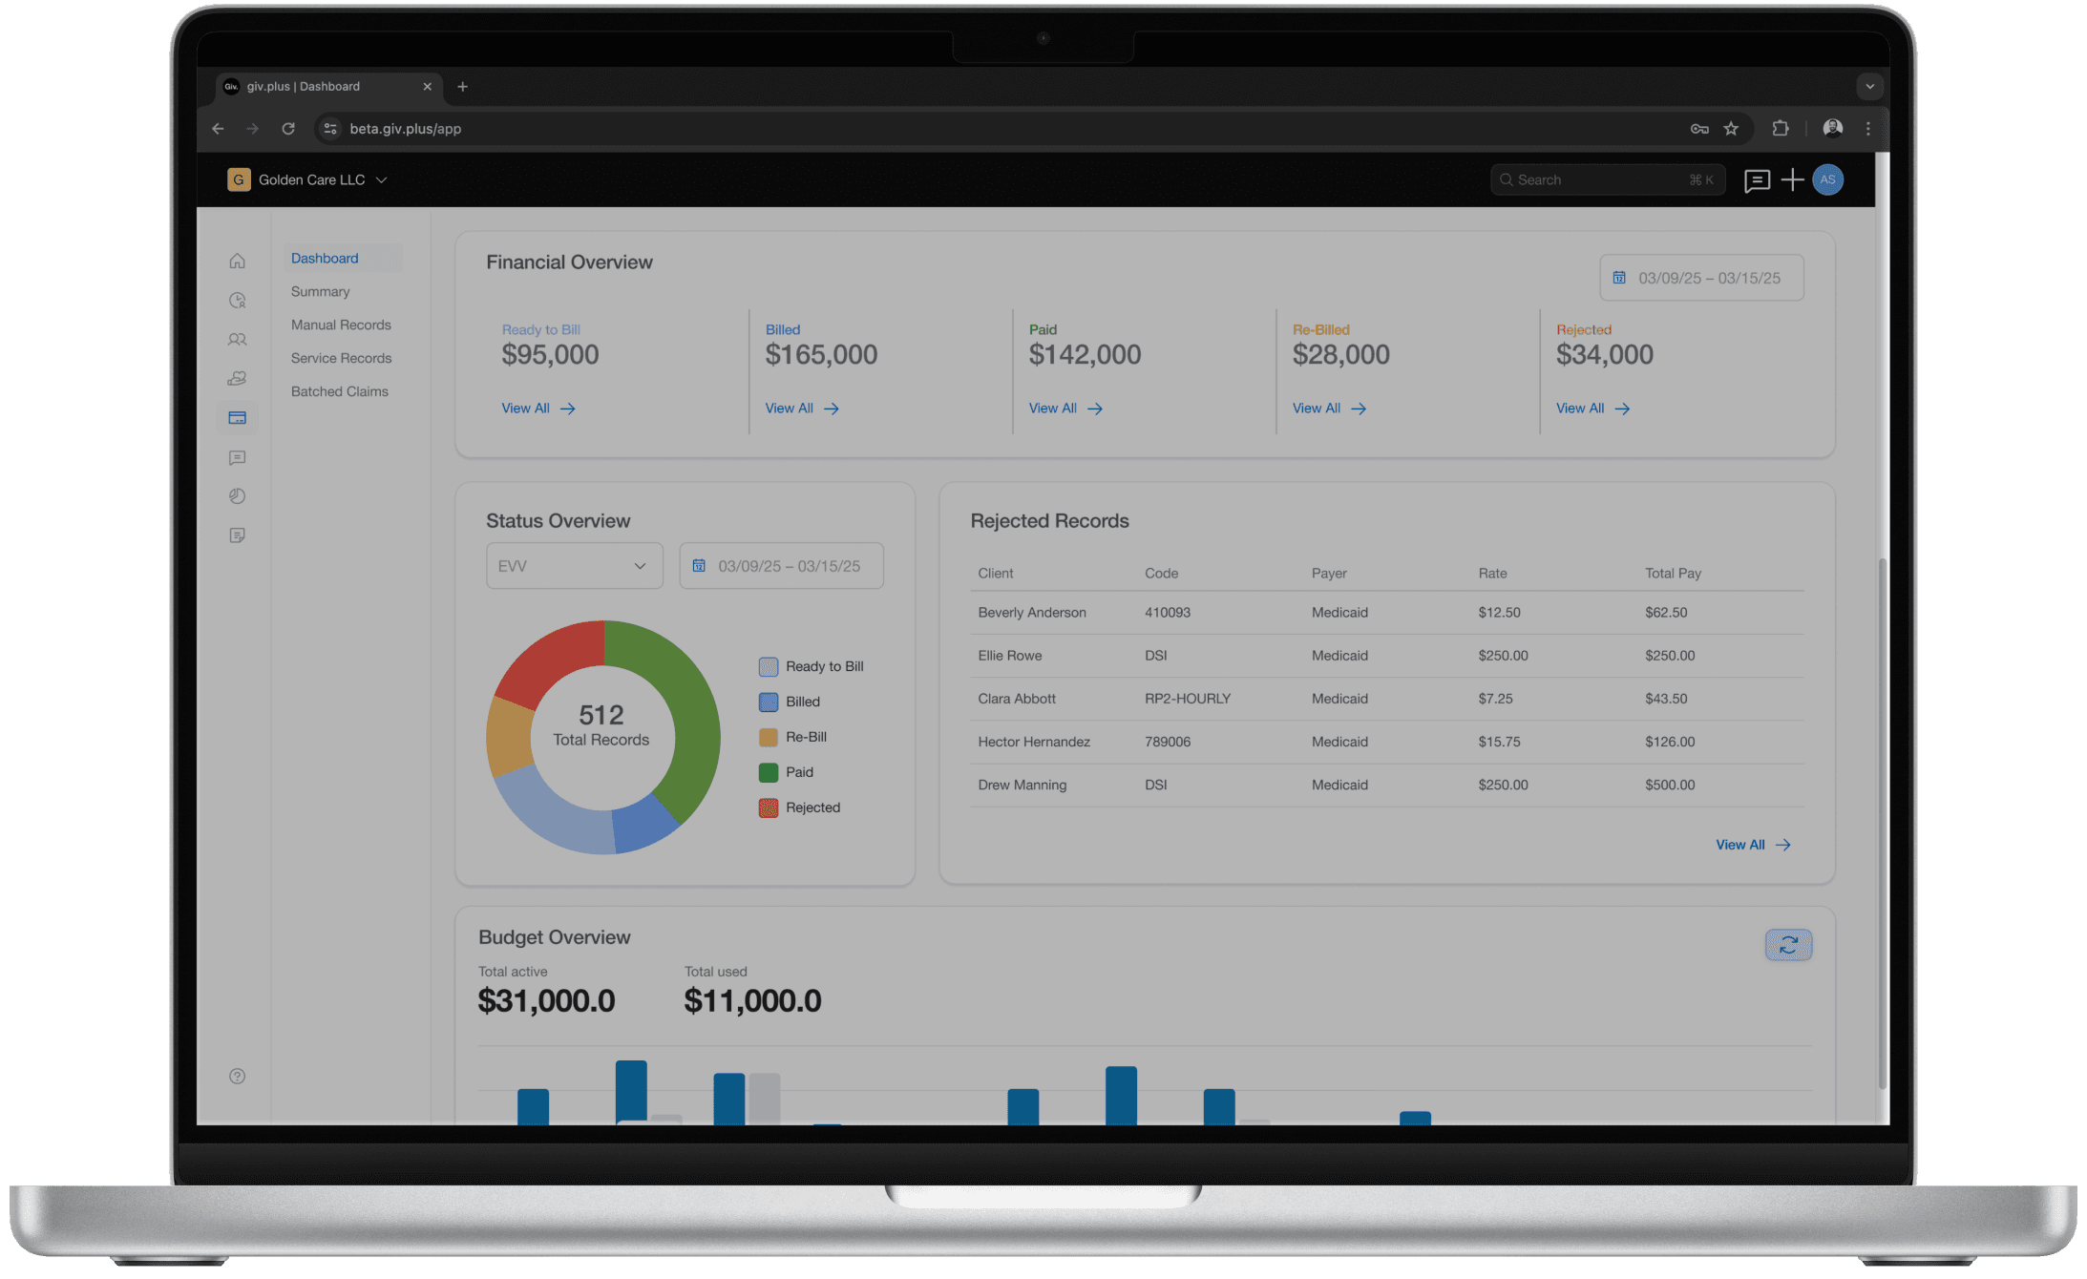Open the Status Overview date range picker
Viewport: 2087px width, 1279px height.
coord(781,566)
